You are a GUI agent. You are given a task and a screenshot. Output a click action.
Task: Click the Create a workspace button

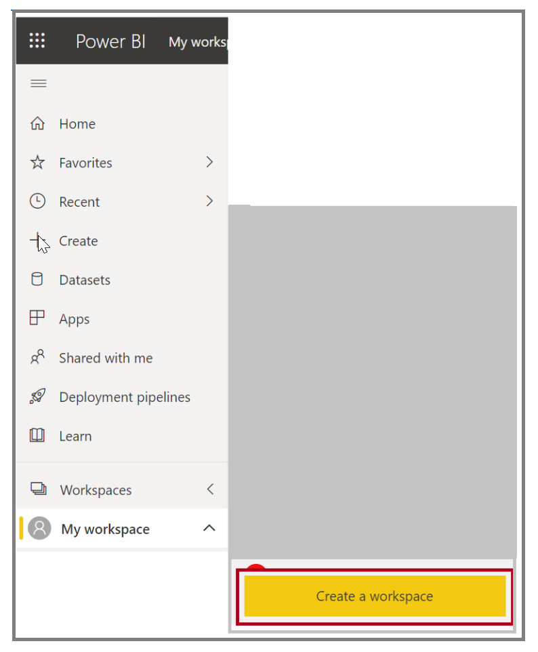pos(375,596)
